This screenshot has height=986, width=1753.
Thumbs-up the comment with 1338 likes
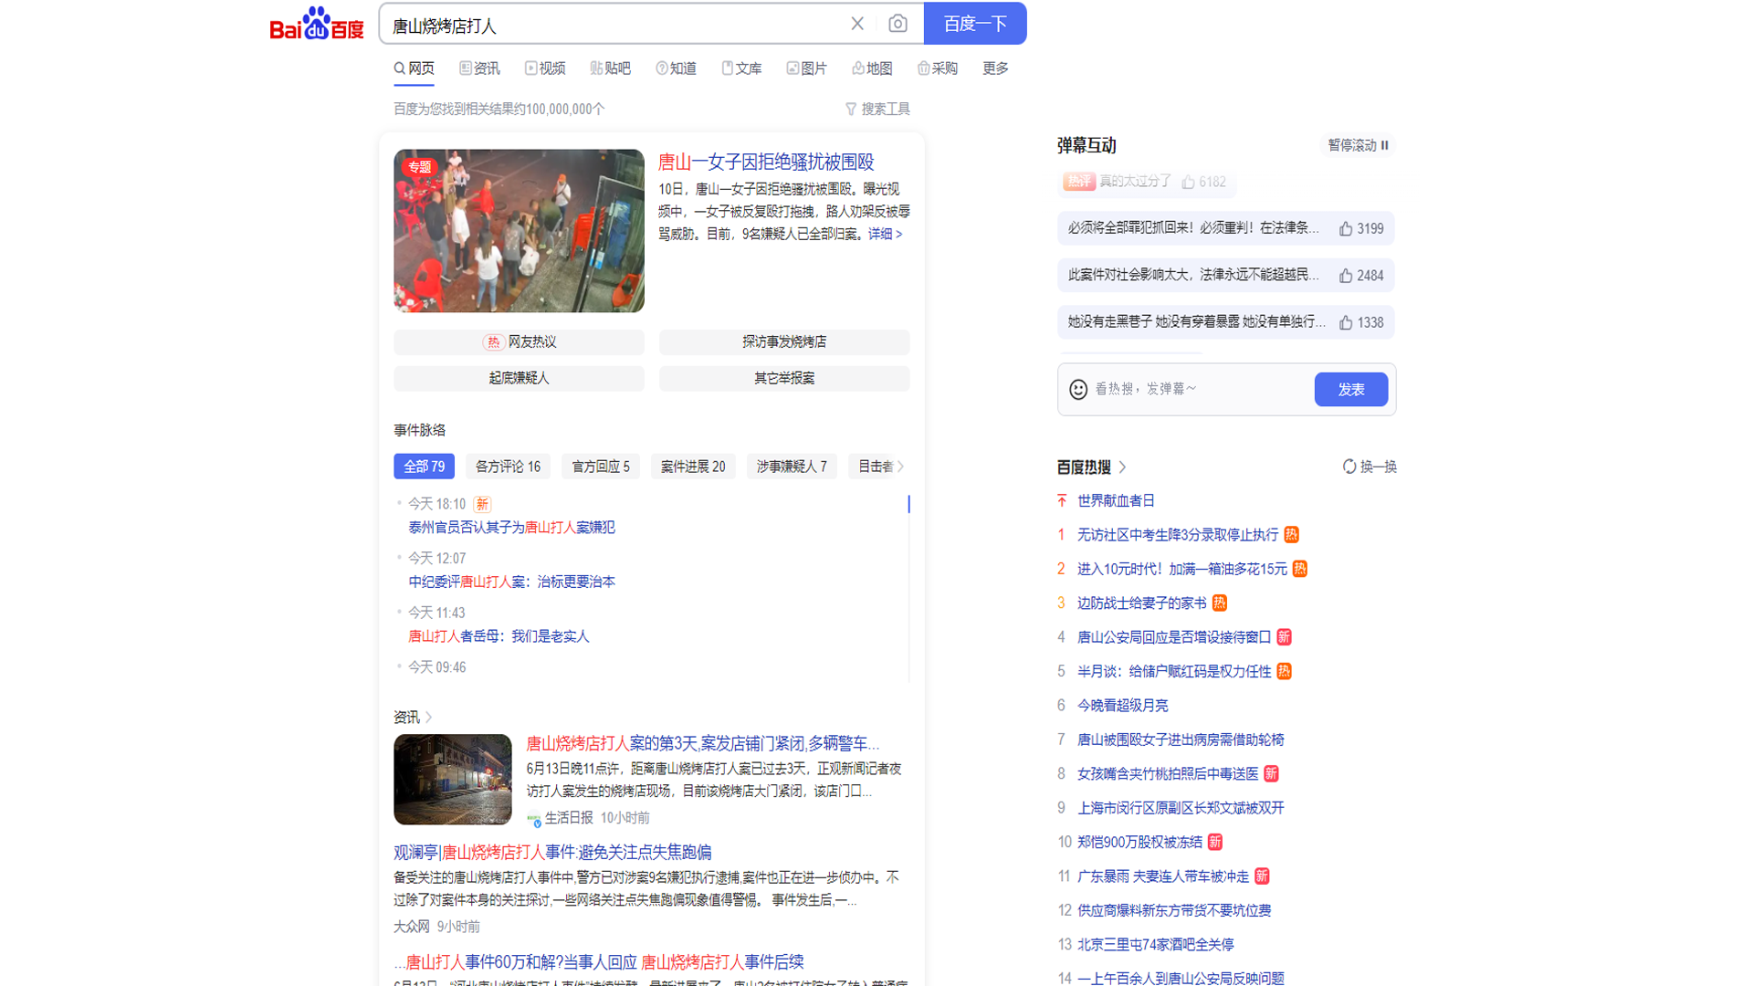coord(1344,322)
